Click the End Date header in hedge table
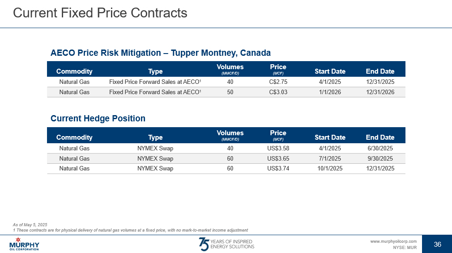The height and width of the screenshot is (253, 452). pyautogui.click(x=380, y=137)
